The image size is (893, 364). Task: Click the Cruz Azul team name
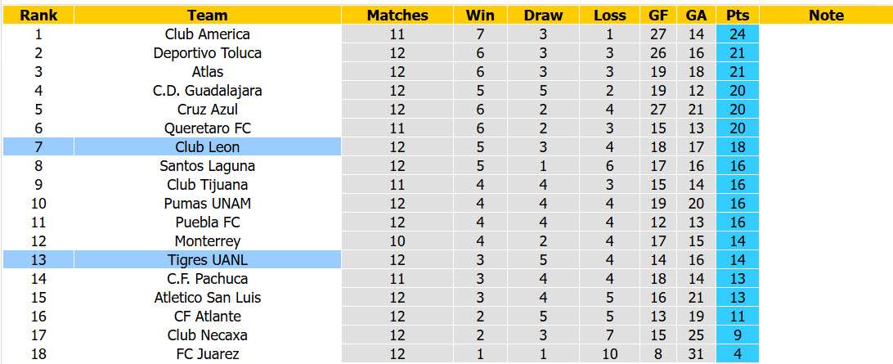(208, 110)
